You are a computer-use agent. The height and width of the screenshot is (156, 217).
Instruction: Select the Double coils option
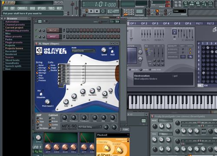pyautogui.click(x=53, y=70)
